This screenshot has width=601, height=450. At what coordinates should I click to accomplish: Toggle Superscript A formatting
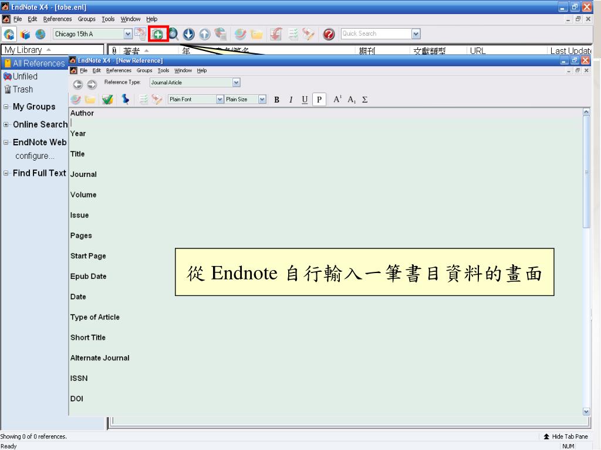tap(337, 100)
